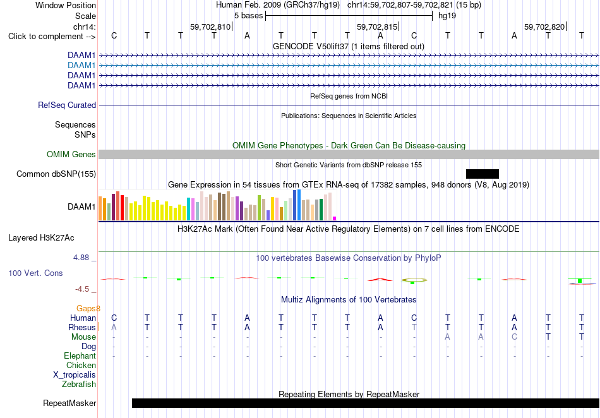Click the Scale label
The image size is (600, 418).
pyautogui.click(x=85, y=16)
